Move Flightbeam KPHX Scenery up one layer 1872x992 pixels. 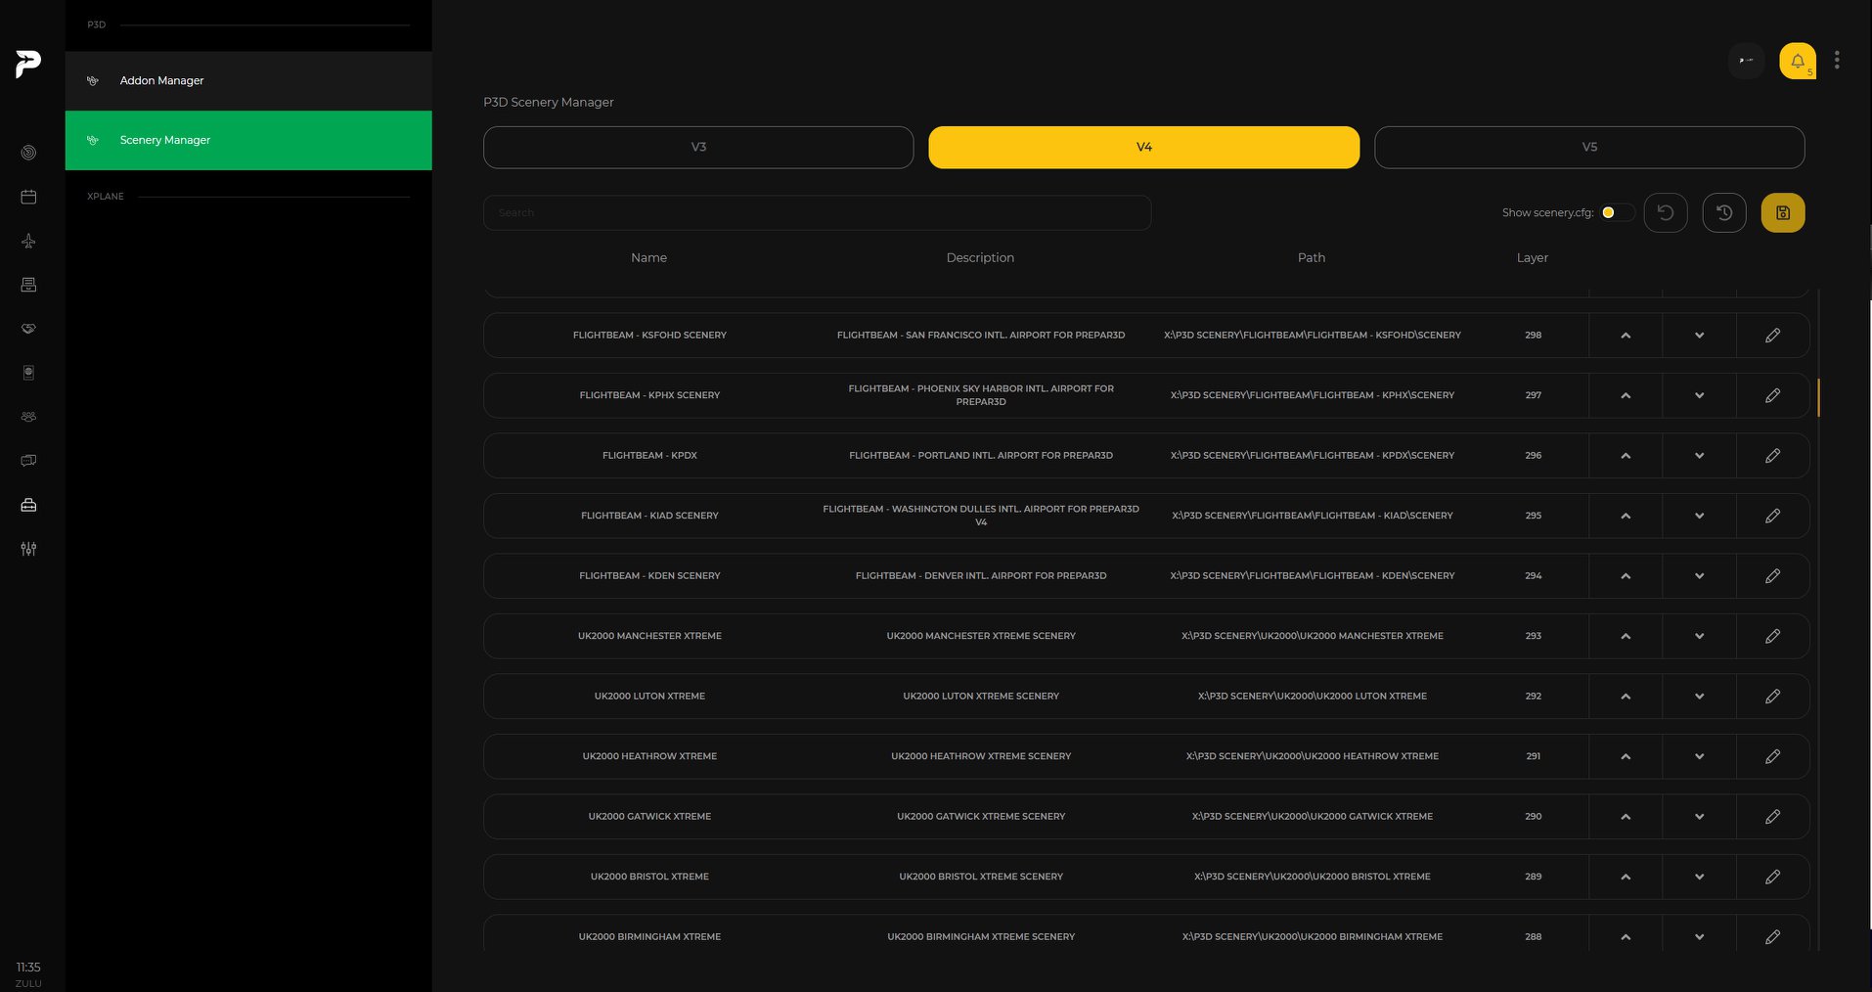point(1626,395)
